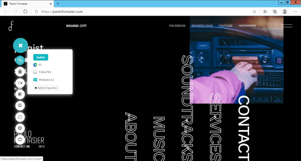The image size is (301, 161).
Task: Toggle SOUND OFF on the website
Action: pyautogui.click(x=76, y=26)
